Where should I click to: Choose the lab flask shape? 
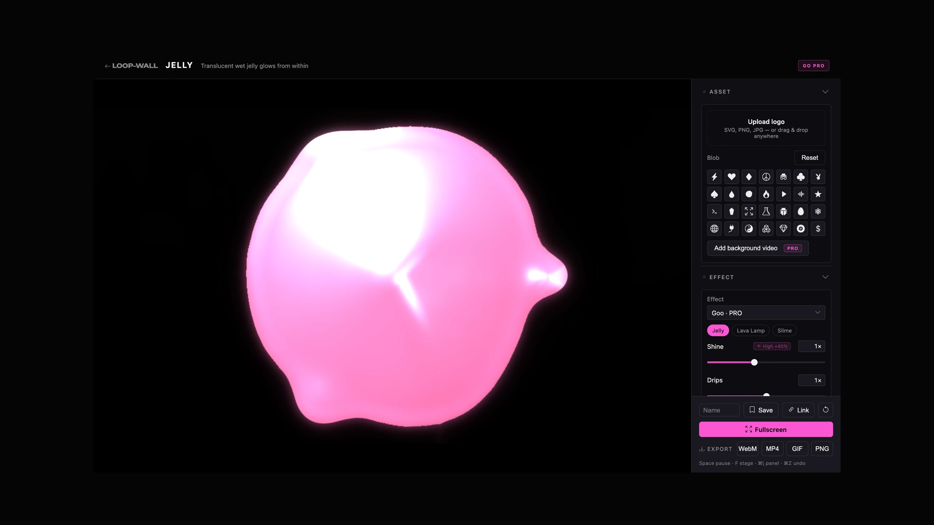[766, 211]
